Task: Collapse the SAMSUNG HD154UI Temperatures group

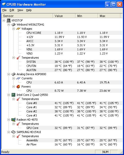Action: click(x=13, y=136)
